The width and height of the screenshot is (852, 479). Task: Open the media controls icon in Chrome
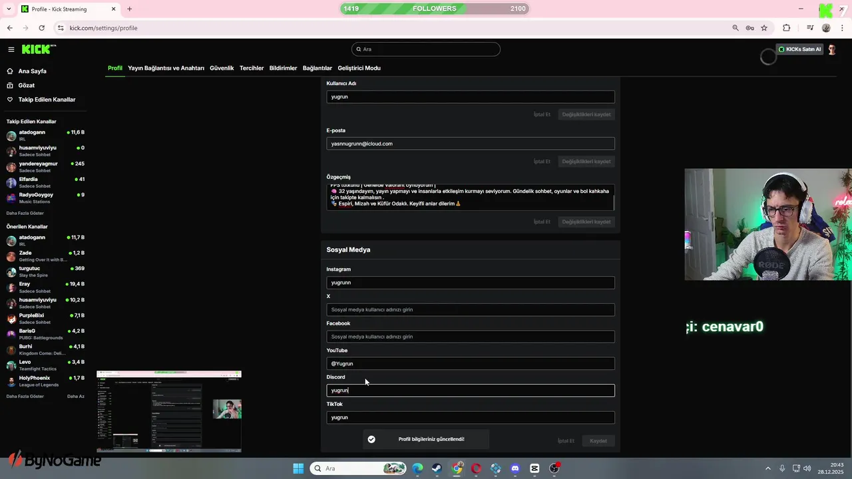point(810,28)
